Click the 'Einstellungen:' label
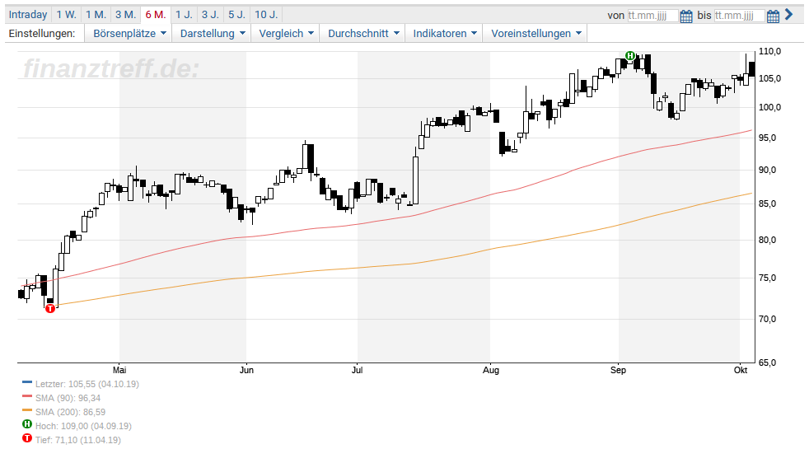Viewport: 809px width, 449px height. click(x=42, y=33)
